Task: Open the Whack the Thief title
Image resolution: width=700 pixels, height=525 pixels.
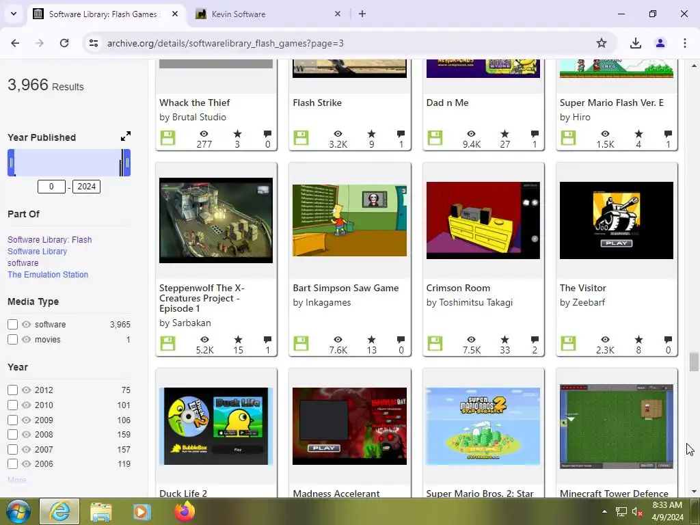Action: click(x=194, y=103)
